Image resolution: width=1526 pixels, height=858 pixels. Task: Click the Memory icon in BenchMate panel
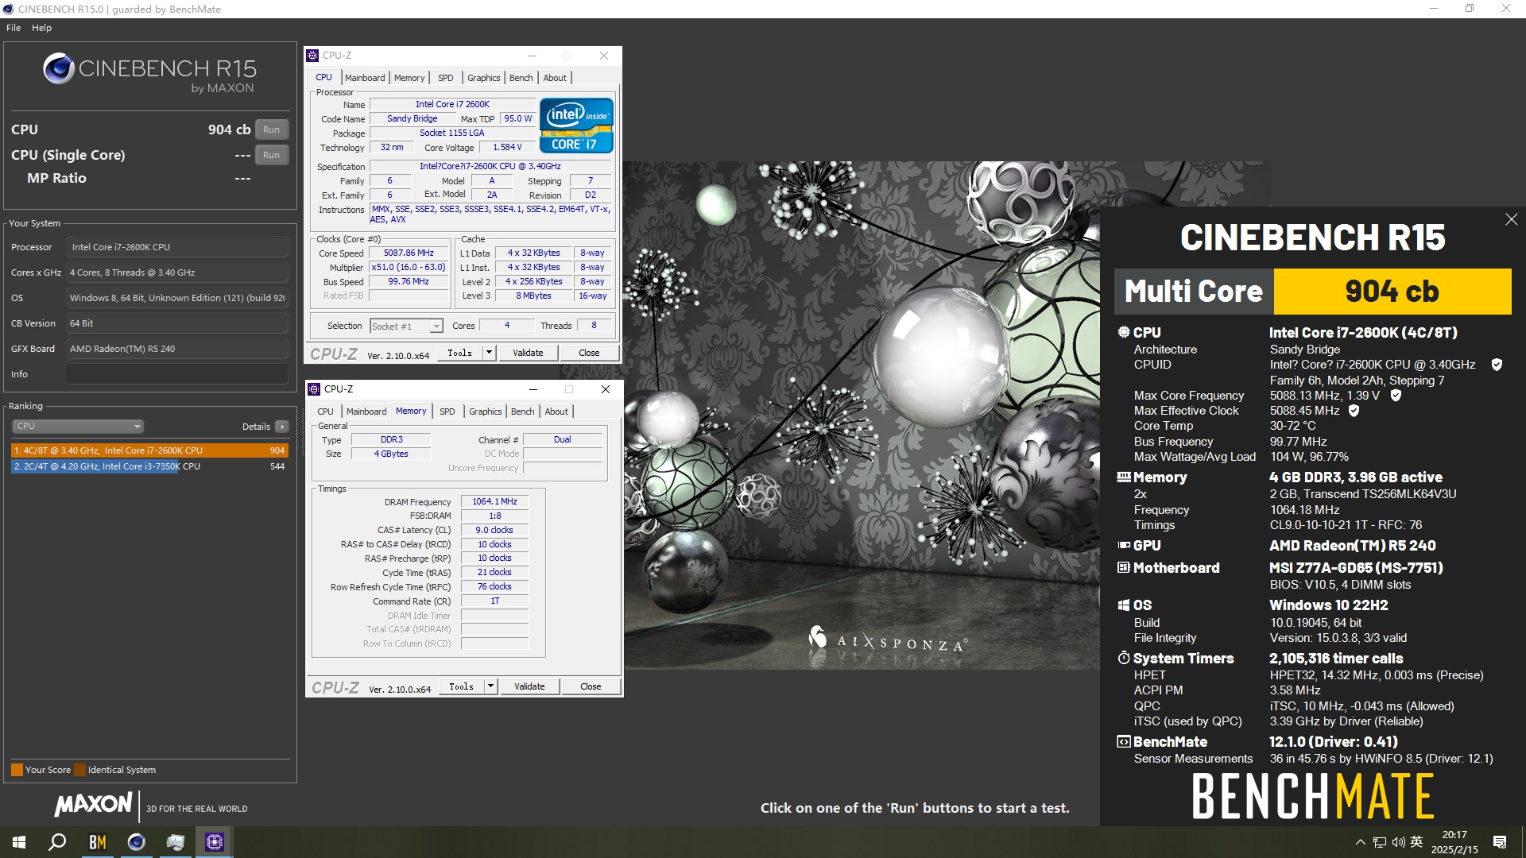click(x=1124, y=477)
